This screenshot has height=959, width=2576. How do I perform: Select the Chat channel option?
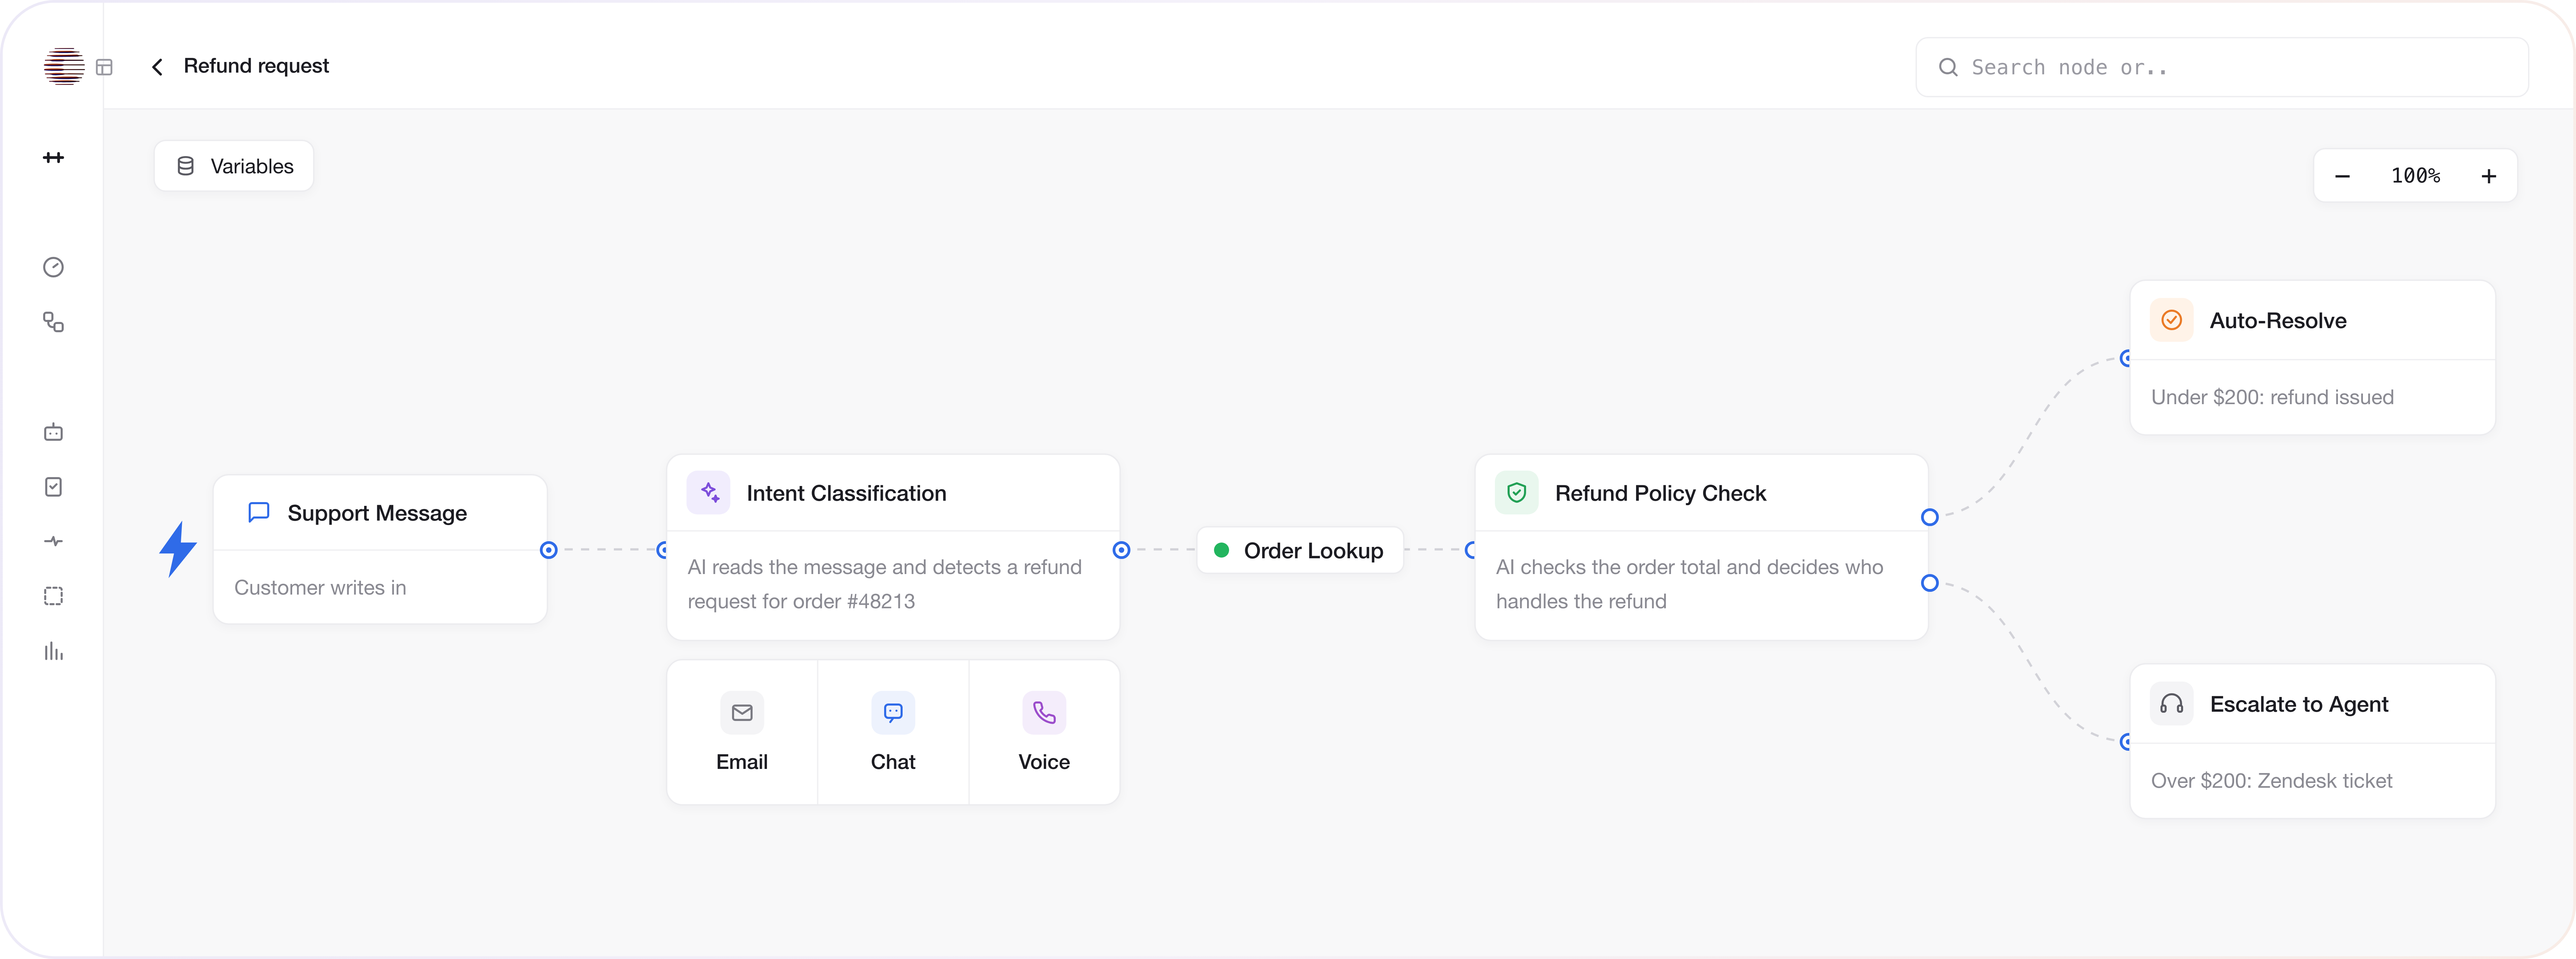[x=893, y=732]
